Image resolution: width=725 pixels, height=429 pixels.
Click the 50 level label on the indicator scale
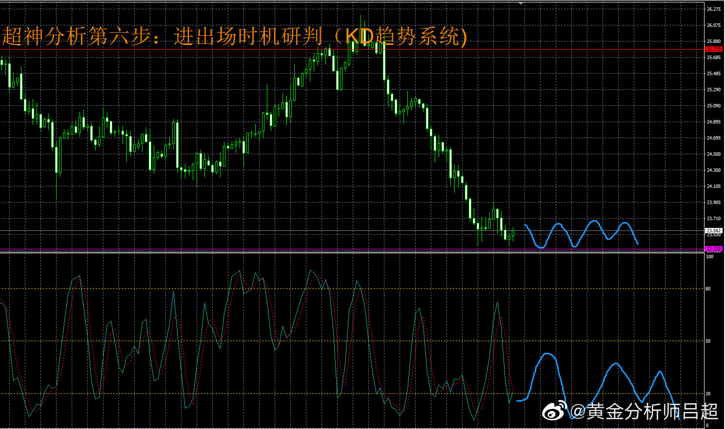coord(708,341)
